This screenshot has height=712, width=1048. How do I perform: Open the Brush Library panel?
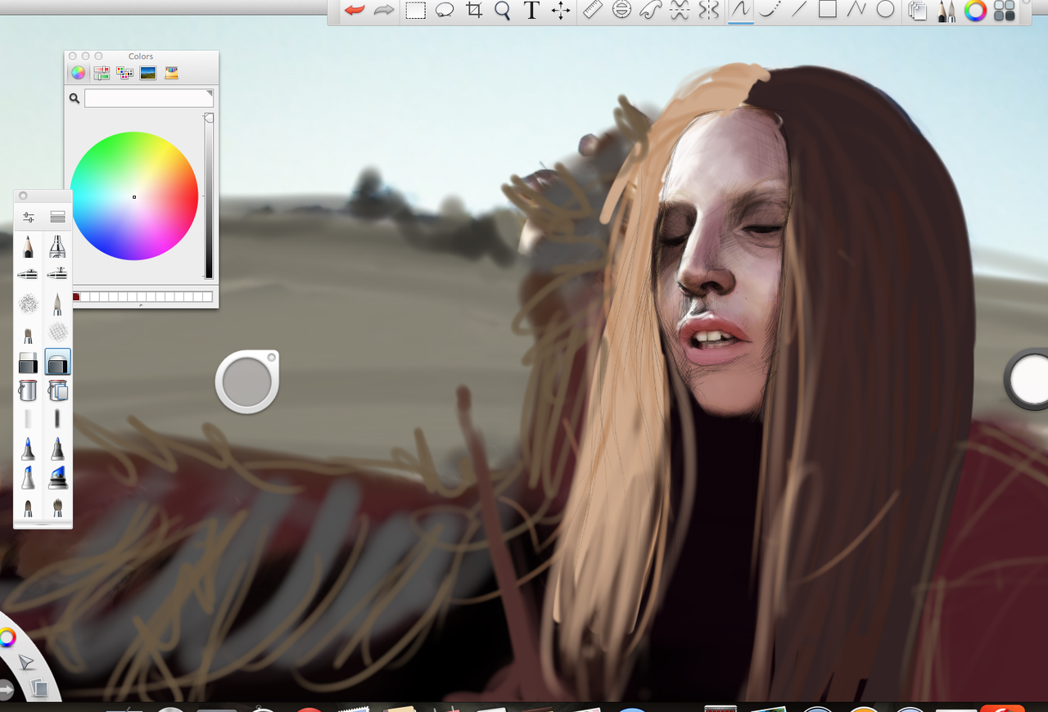pyautogui.click(x=57, y=217)
